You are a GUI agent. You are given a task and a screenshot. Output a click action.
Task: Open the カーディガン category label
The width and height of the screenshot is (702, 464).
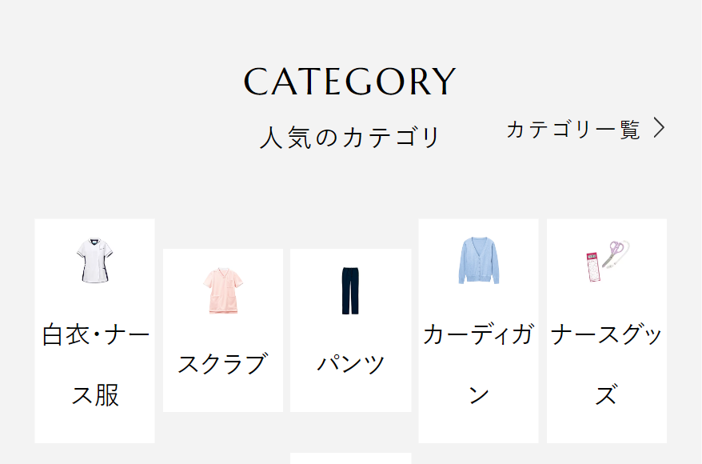[478, 364]
